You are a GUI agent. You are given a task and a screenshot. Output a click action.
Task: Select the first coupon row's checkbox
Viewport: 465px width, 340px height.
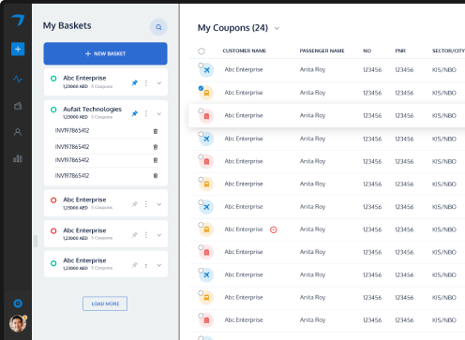tap(201, 66)
